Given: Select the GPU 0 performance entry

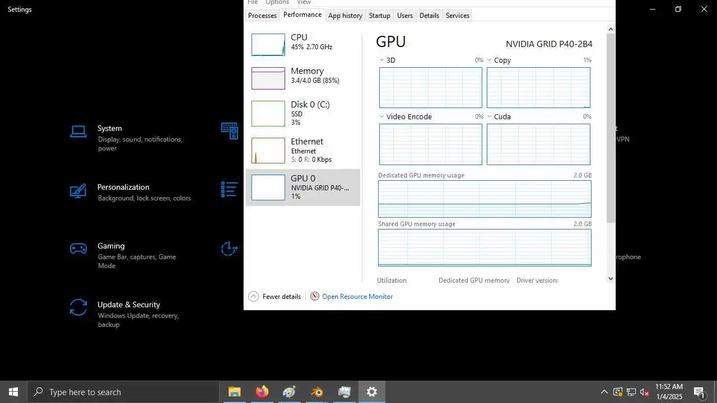Looking at the screenshot, I should [x=302, y=188].
